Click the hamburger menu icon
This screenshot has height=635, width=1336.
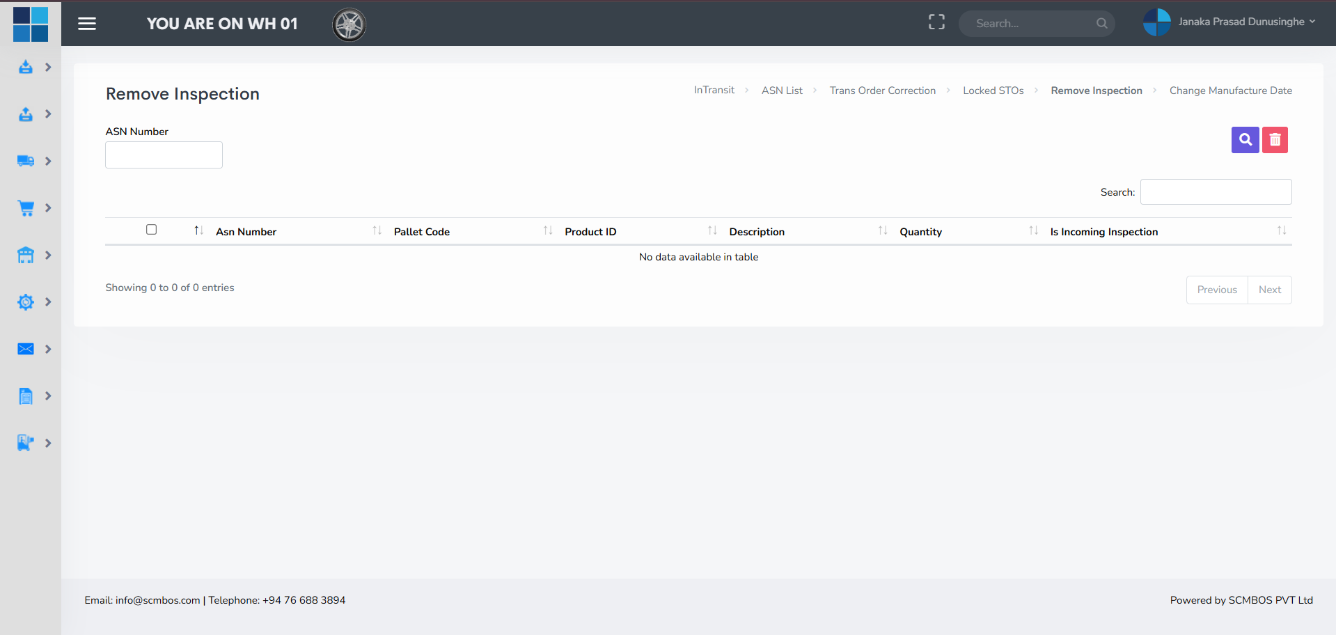pyautogui.click(x=87, y=24)
